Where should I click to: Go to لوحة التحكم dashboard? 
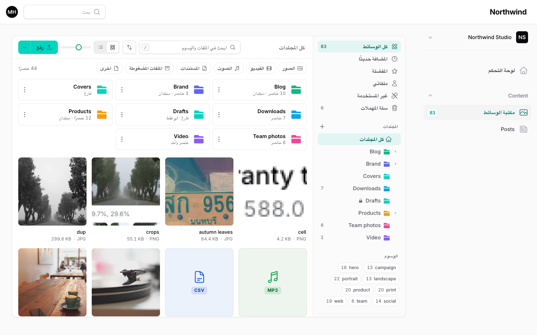click(477, 70)
